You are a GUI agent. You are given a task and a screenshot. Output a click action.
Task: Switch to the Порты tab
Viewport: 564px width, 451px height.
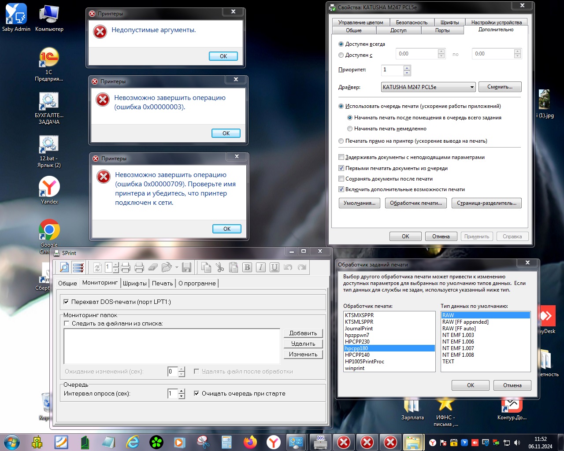(442, 30)
